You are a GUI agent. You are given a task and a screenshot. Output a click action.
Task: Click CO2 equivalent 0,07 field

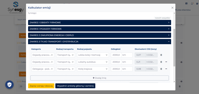click(140, 55)
